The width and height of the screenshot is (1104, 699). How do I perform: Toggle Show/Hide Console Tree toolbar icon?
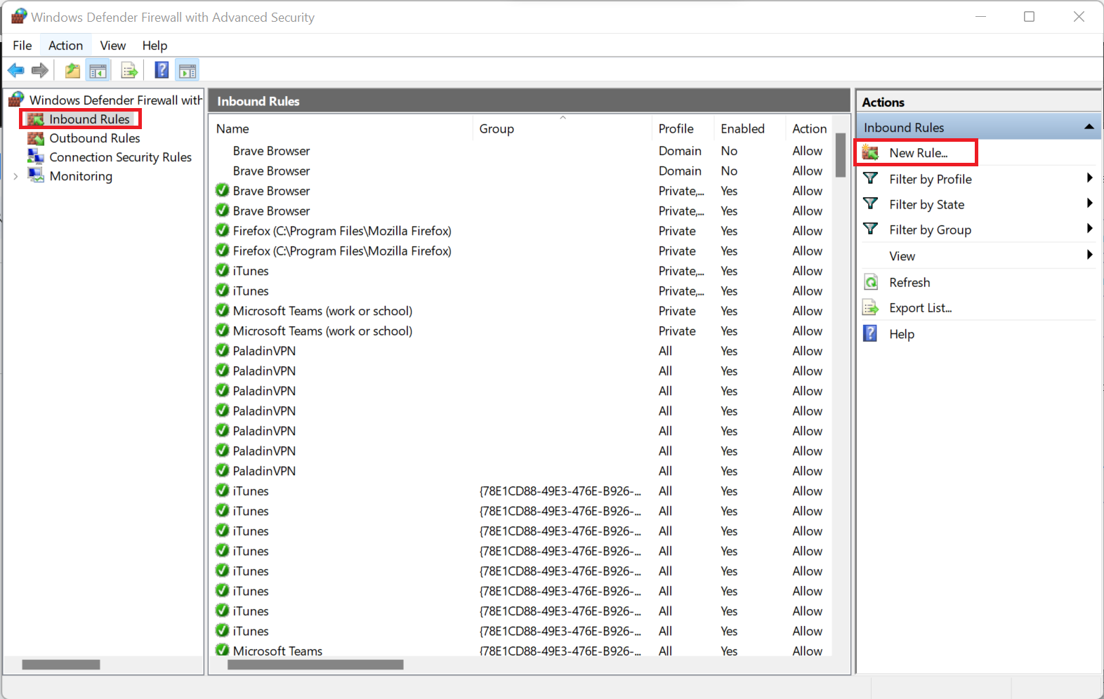tap(98, 70)
